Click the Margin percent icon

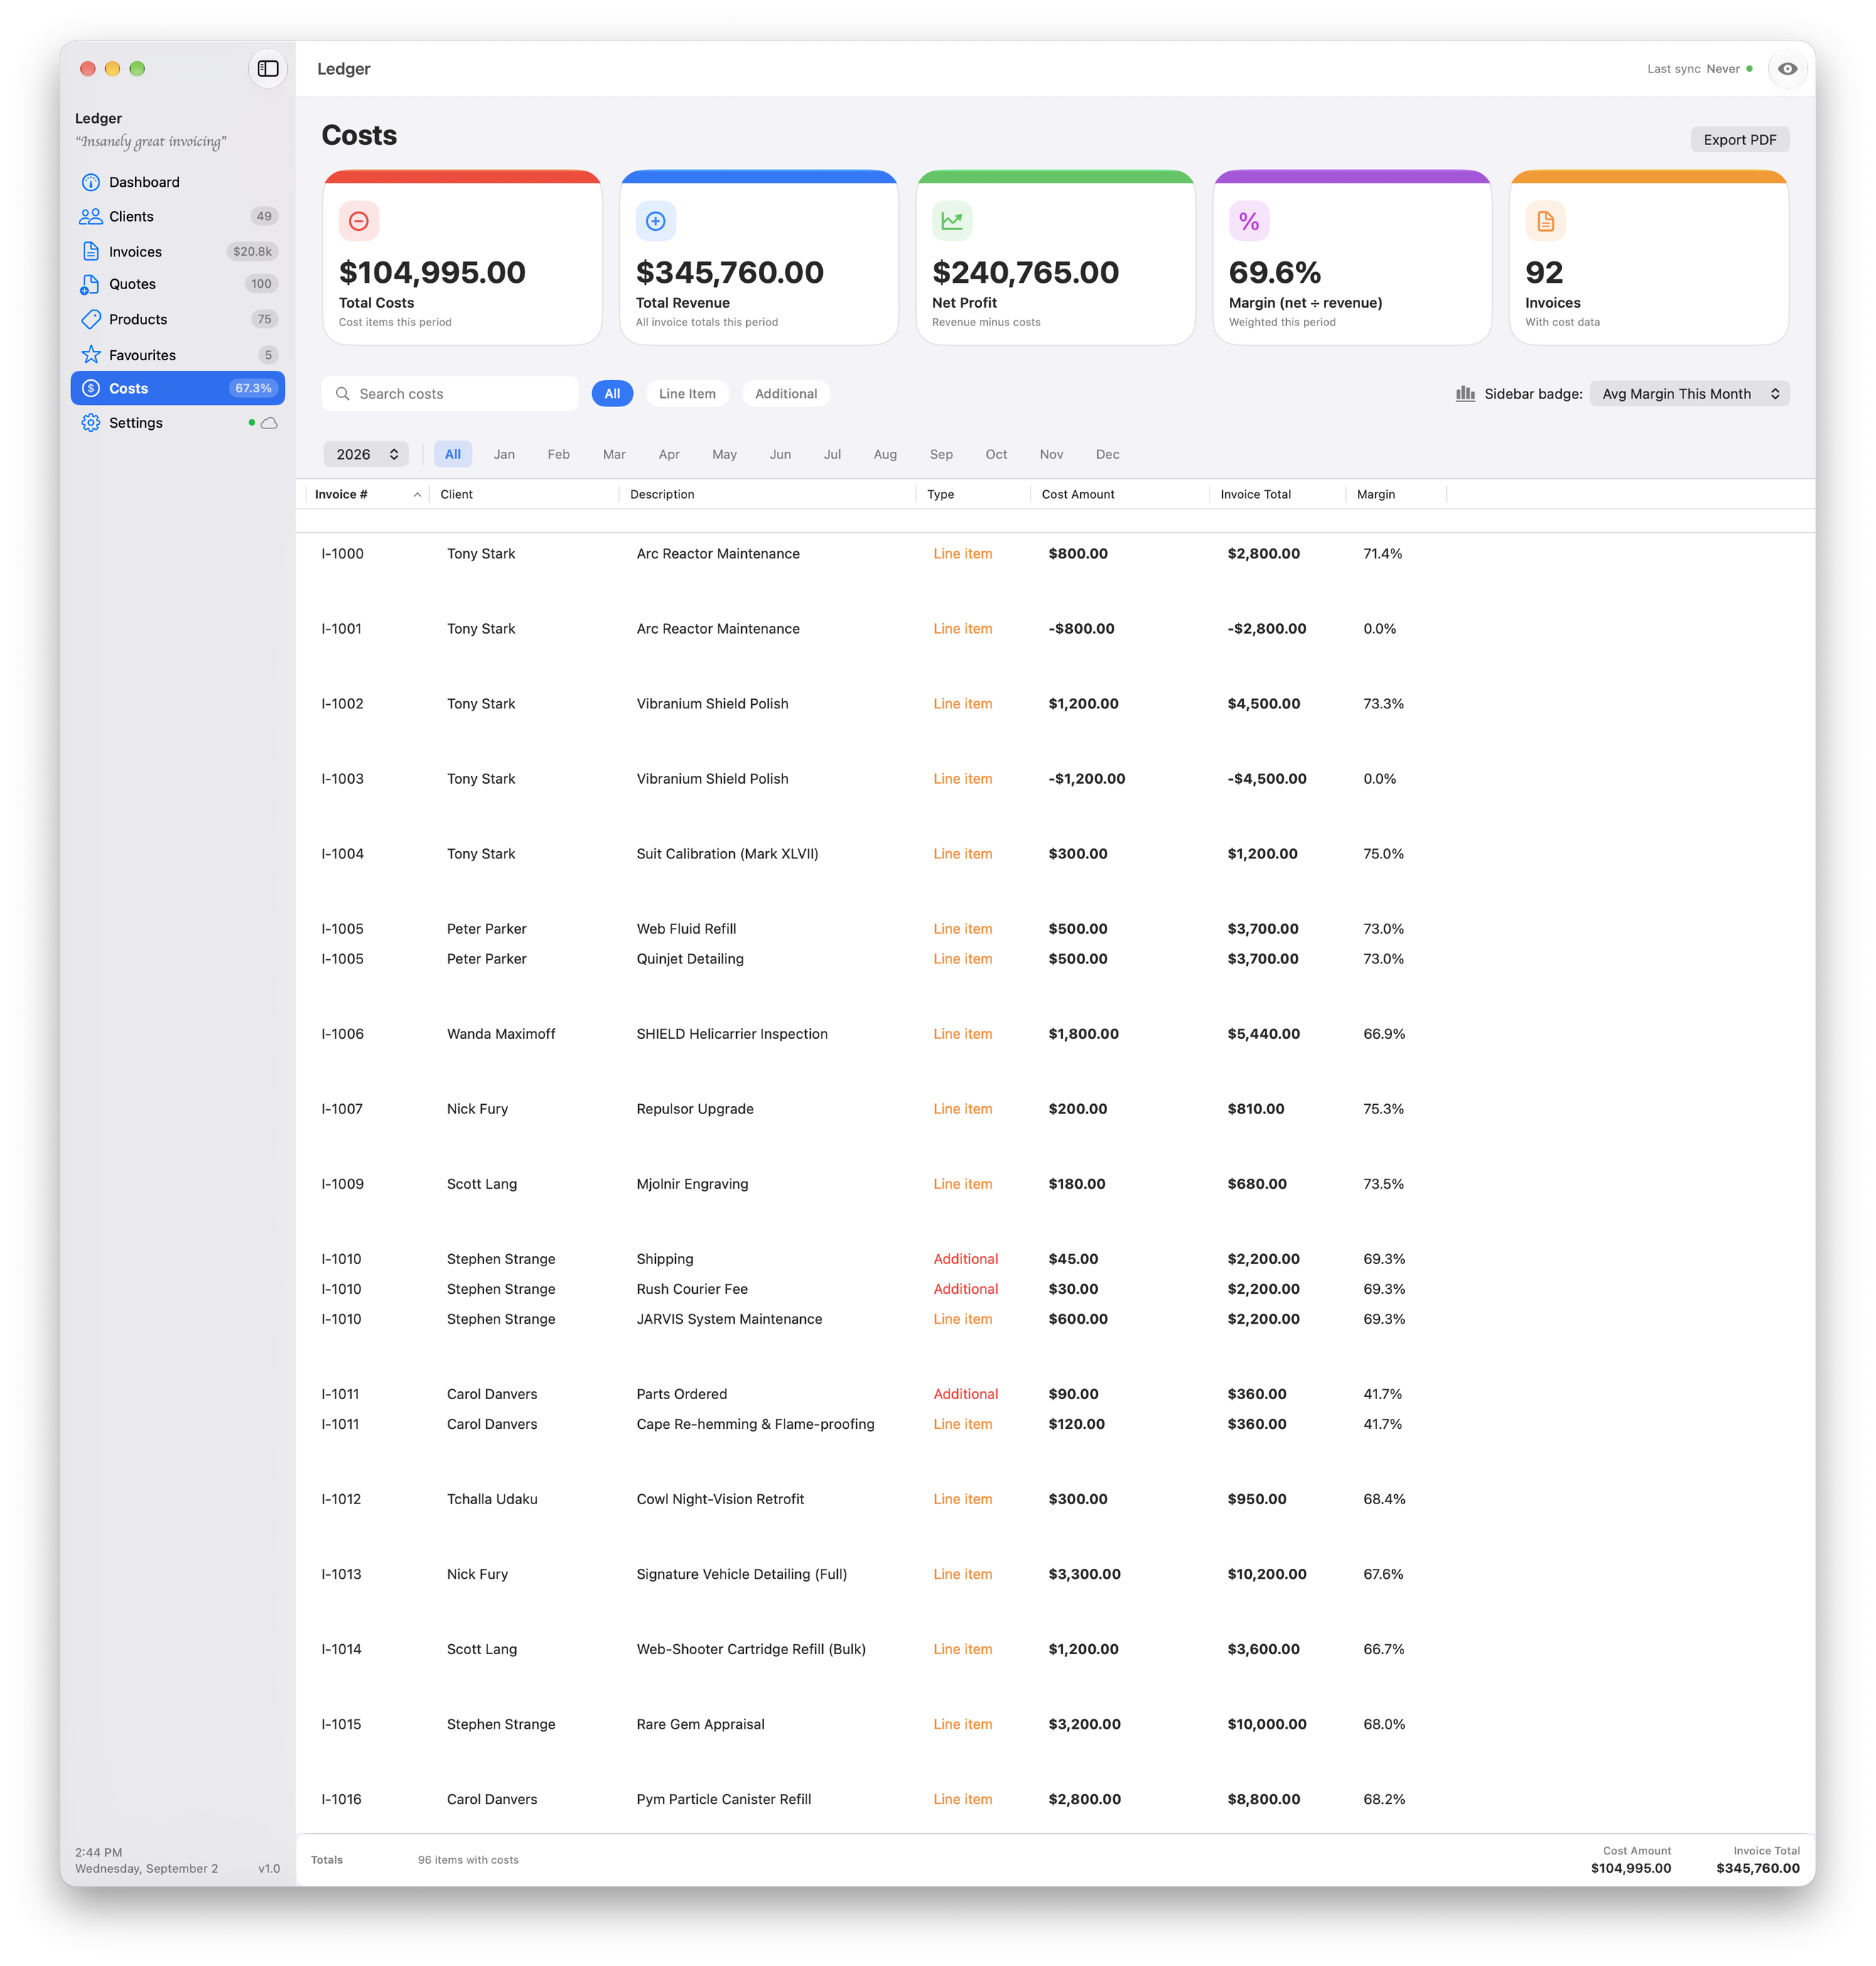pos(1249,221)
